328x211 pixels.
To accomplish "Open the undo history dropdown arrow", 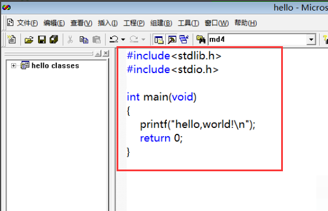I will (x=123, y=39).
